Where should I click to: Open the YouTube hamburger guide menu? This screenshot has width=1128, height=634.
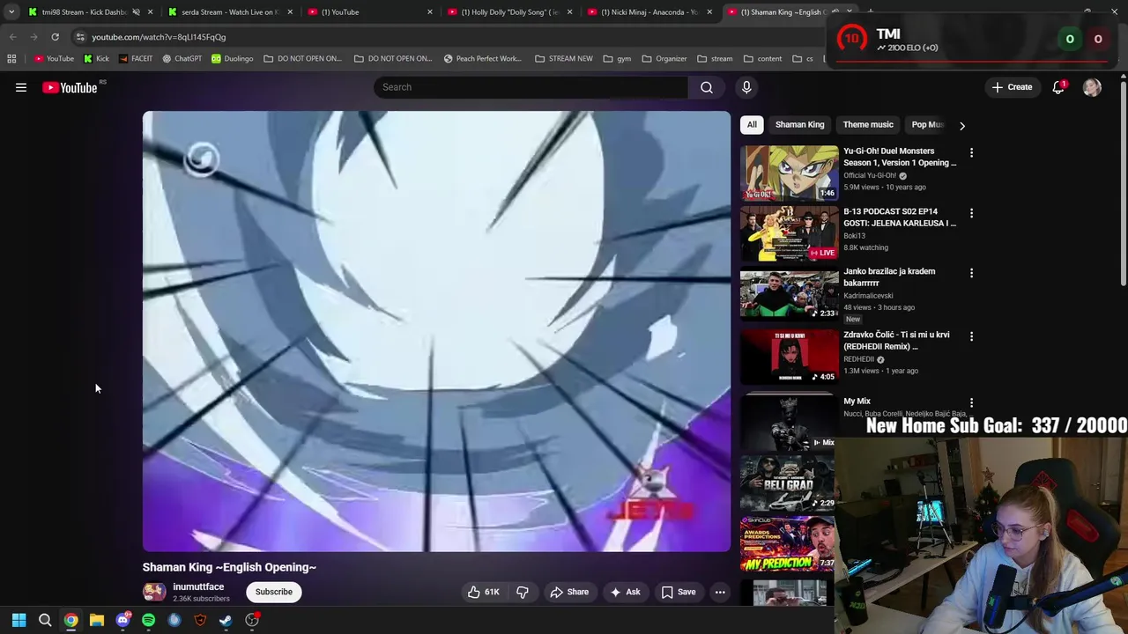[21, 87]
